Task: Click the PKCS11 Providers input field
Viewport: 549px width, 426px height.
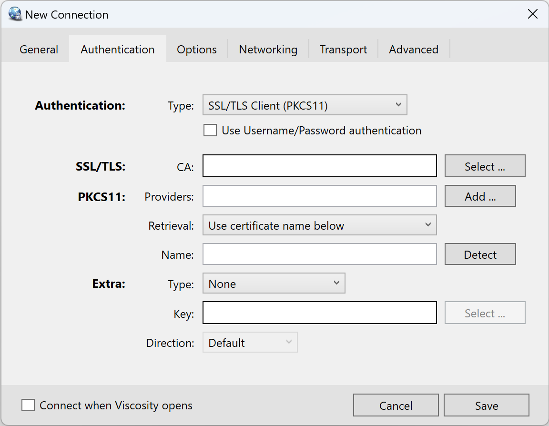Action: [319, 196]
